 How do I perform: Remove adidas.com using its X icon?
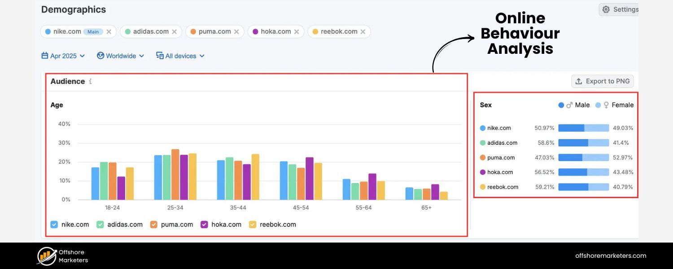175,31
